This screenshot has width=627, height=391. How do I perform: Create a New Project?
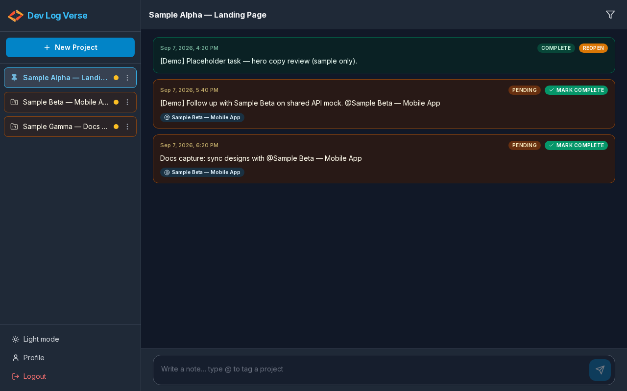point(70,47)
